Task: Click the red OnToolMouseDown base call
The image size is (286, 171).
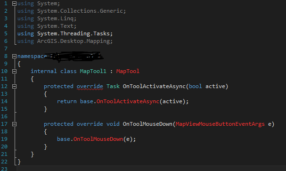Action: pyautogui.click(x=98, y=139)
